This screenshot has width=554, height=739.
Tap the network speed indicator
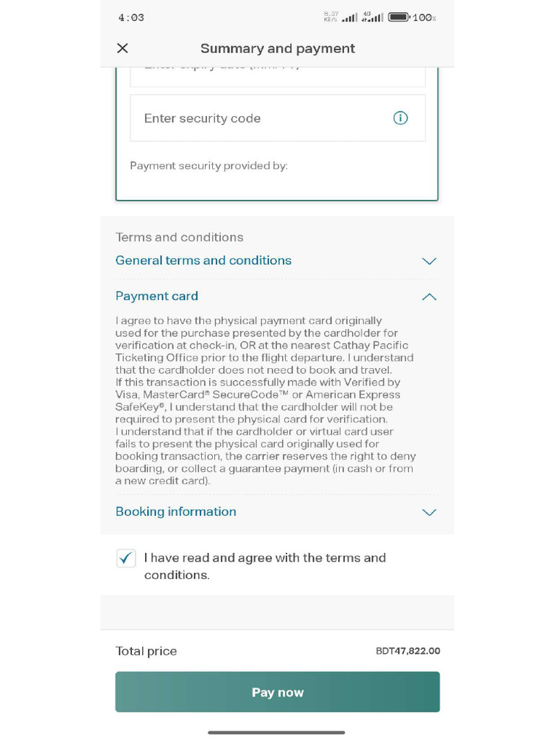pos(330,17)
